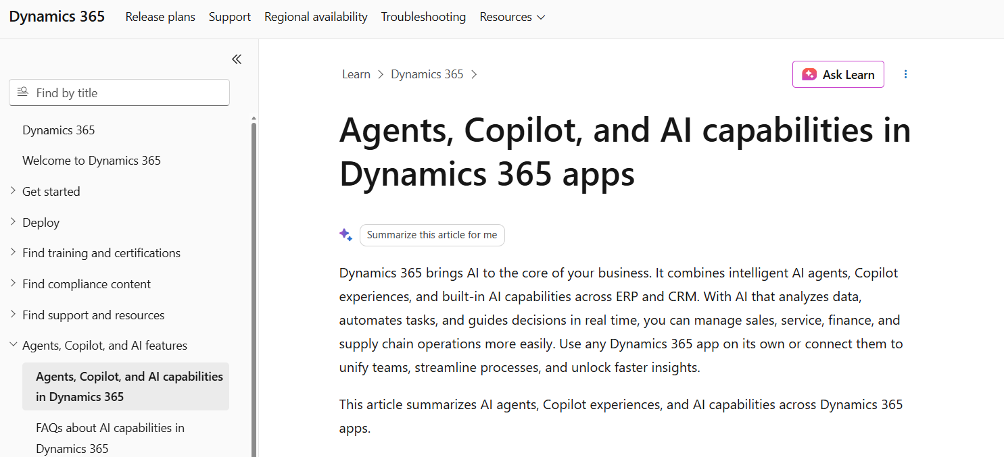Image resolution: width=1004 pixels, height=457 pixels.
Task: Collapse Agents, Copilot, and AI features
Action: [x=13, y=345]
